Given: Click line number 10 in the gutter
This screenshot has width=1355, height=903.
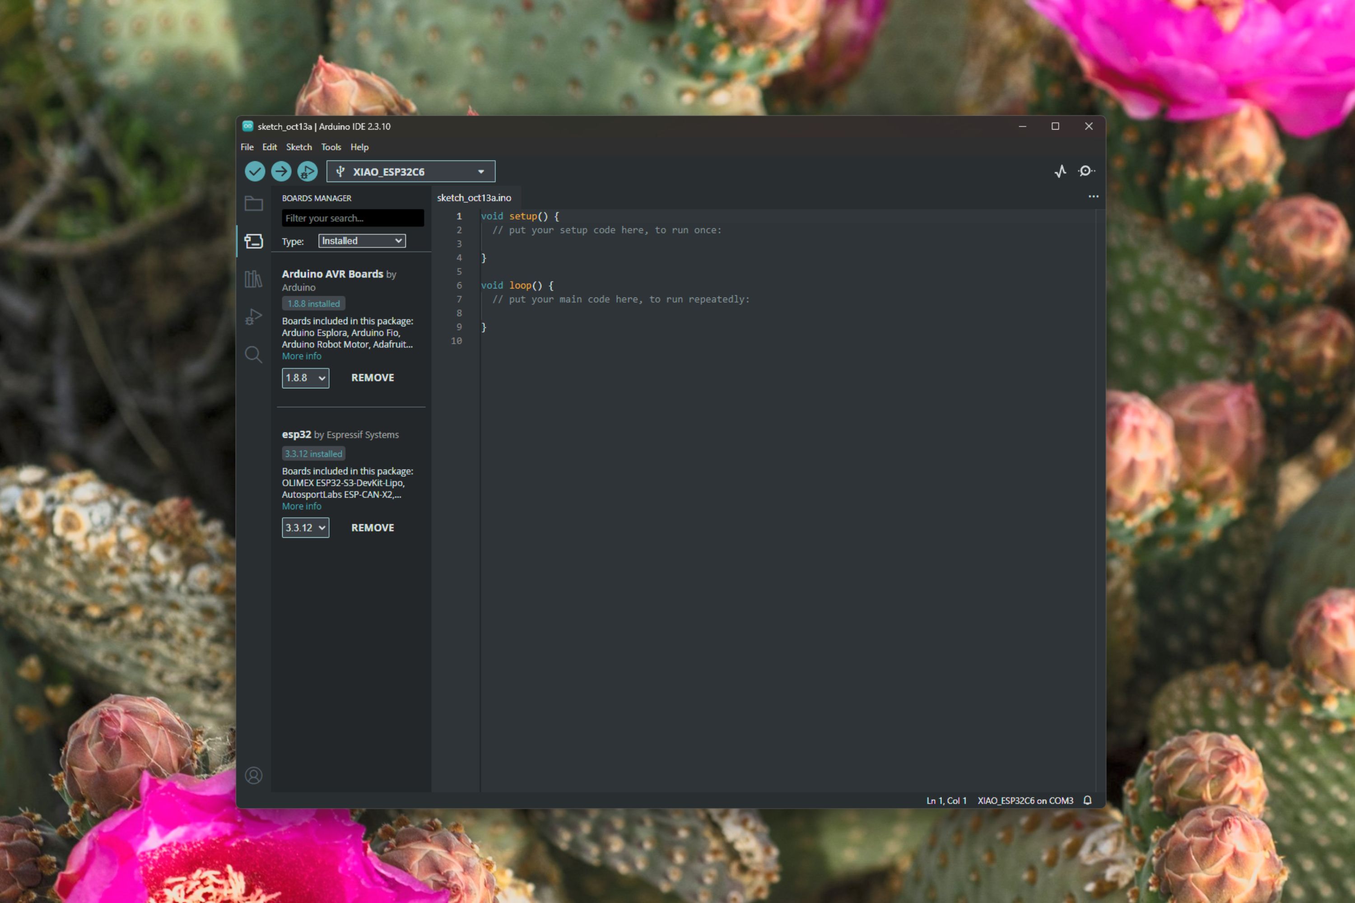Looking at the screenshot, I should coord(456,341).
